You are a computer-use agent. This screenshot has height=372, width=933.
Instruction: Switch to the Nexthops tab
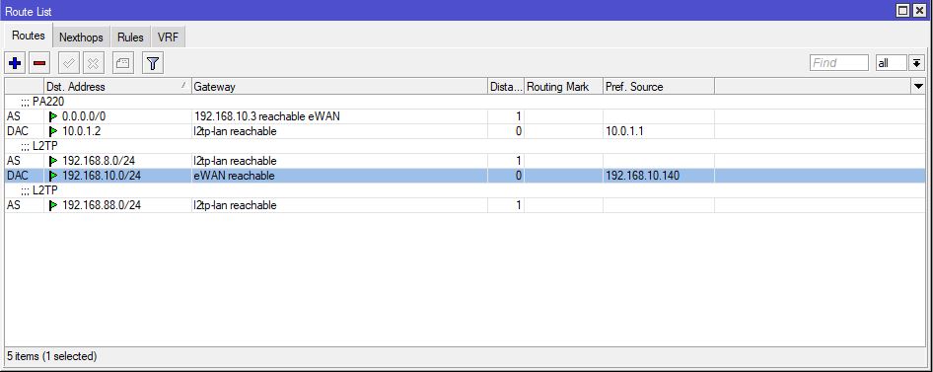pos(81,37)
